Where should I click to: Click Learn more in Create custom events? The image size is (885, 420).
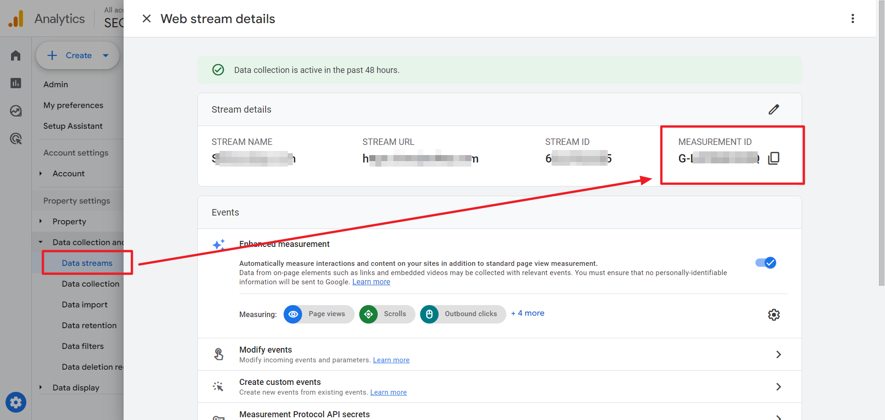(388, 392)
